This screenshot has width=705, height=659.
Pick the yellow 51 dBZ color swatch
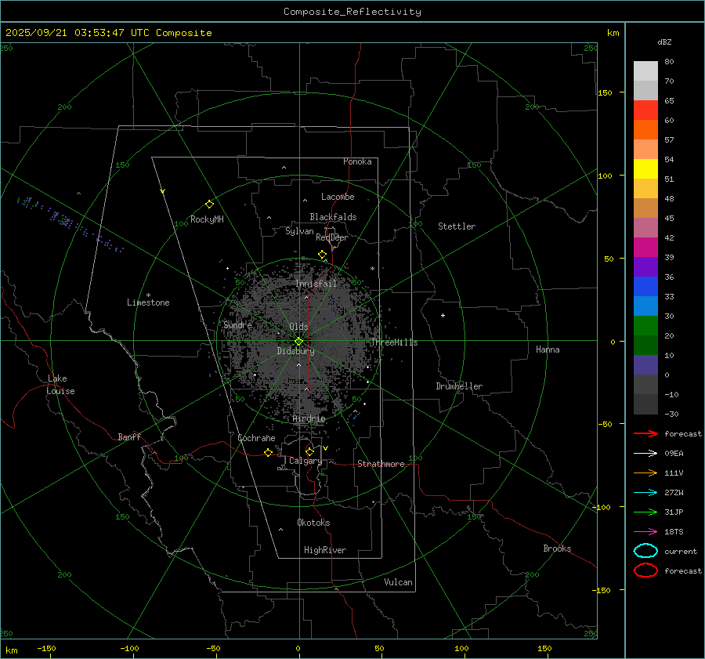(645, 169)
